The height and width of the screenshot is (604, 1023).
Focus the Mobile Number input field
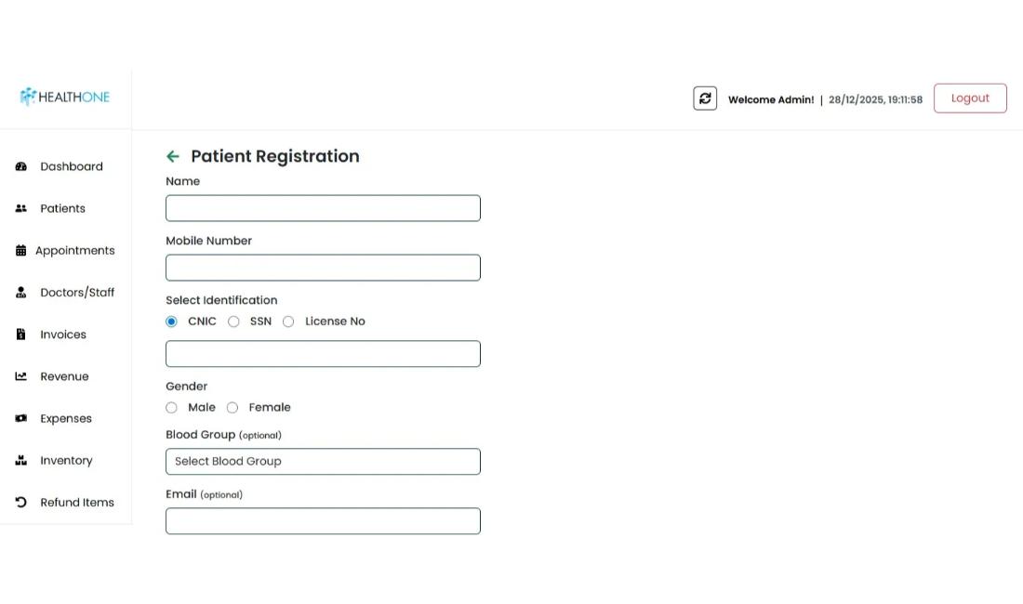[323, 268]
